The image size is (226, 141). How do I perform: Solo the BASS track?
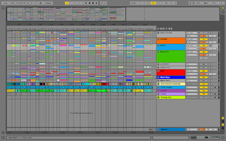pos(210,45)
